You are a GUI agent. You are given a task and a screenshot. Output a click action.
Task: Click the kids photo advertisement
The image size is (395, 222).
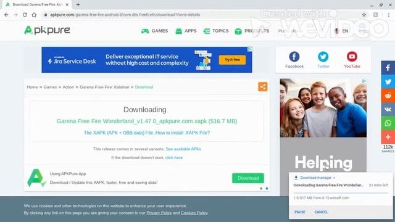[x=323, y=108]
